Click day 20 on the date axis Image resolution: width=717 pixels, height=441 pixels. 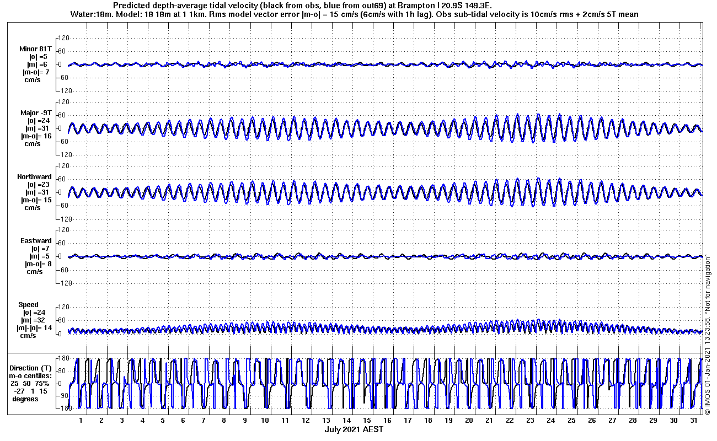tap(469, 420)
